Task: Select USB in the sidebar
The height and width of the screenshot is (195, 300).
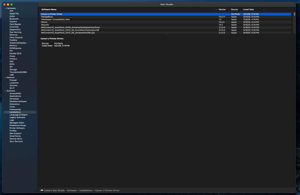Action: tap(11, 75)
